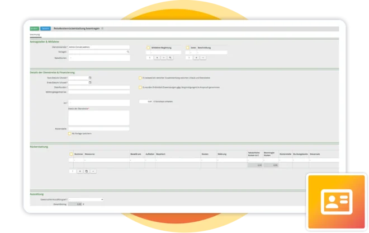Enable the Als Vorlage speichern checkbox
This screenshot has width=369, height=233.
point(69,134)
